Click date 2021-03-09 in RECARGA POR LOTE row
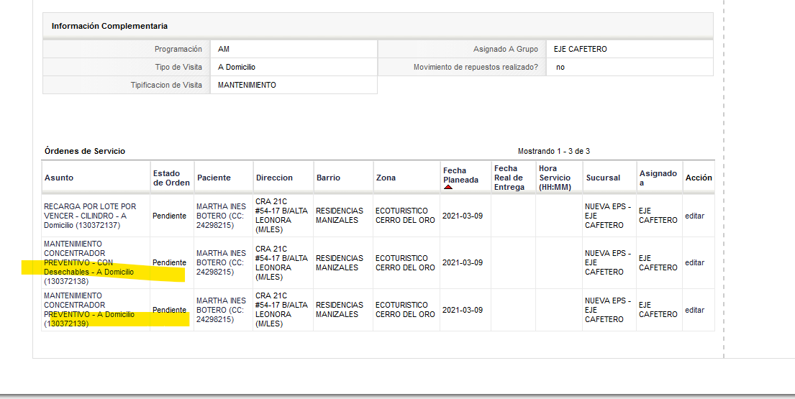Viewport: 795px width, 399px height. 463,216
